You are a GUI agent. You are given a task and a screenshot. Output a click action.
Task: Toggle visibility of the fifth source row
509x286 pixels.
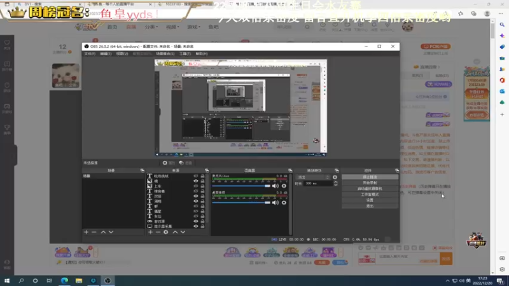click(x=196, y=196)
